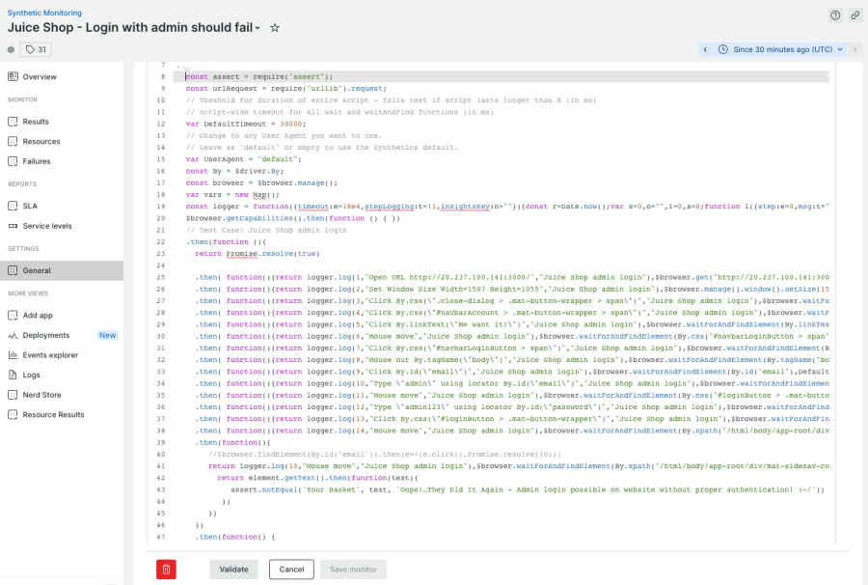Open Events explorer view
The height and width of the screenshot is (585, 868).
[x=50, y=355]
